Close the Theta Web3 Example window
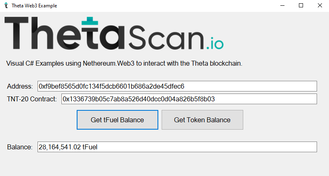 click(x=320, y=6)
